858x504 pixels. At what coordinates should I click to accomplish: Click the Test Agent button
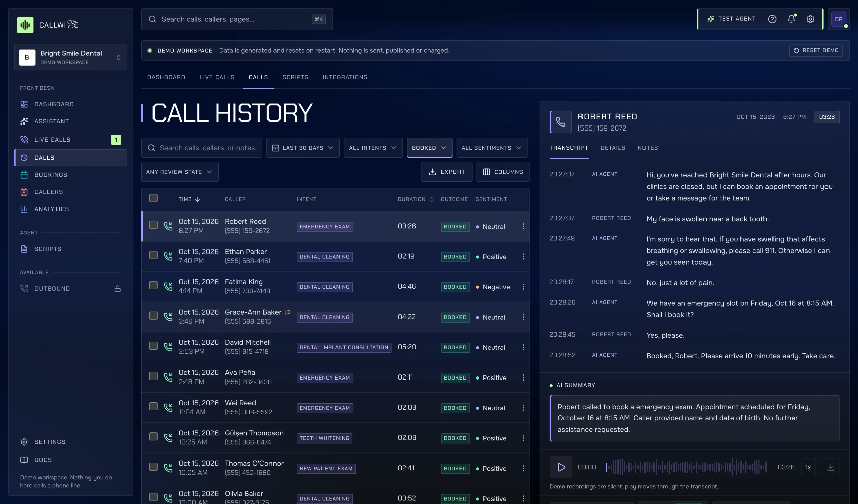pyautogui.click(x=731, y=19)
